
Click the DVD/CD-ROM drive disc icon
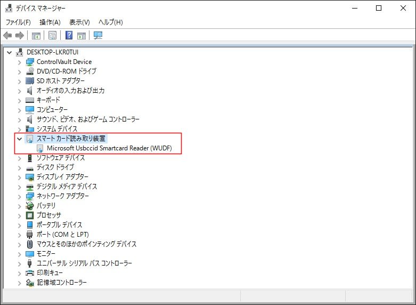click(30, 71)
